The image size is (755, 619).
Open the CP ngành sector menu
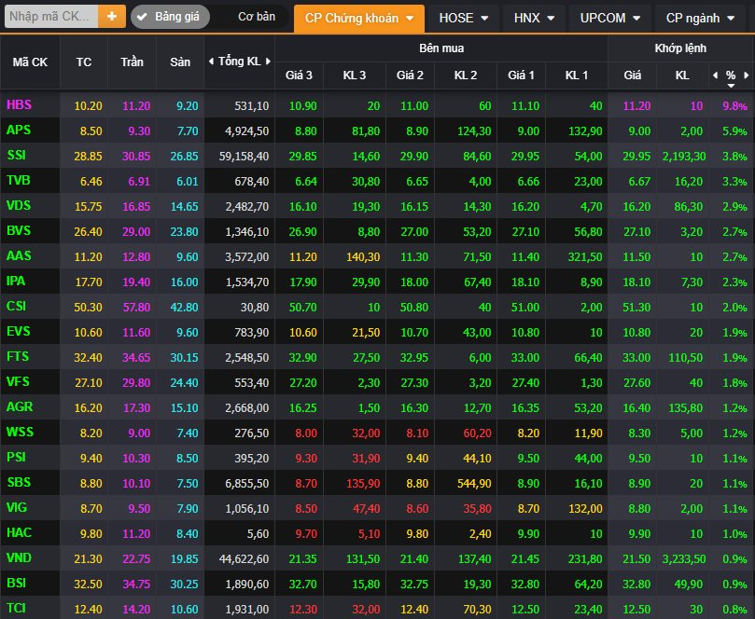tap(699, 17)
